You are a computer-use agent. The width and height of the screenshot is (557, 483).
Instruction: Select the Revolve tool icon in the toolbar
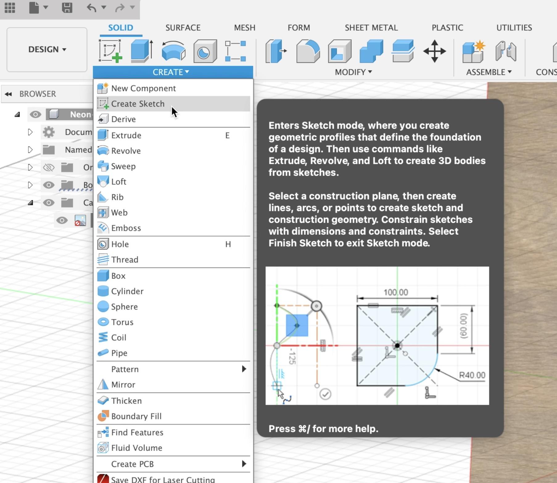coord(173,51)
